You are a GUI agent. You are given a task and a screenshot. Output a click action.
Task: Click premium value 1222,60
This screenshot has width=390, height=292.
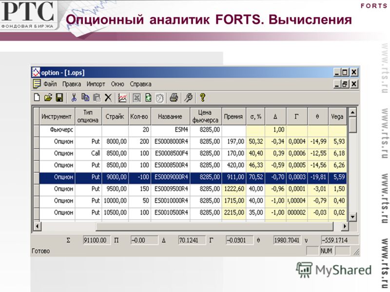(234, 189)
